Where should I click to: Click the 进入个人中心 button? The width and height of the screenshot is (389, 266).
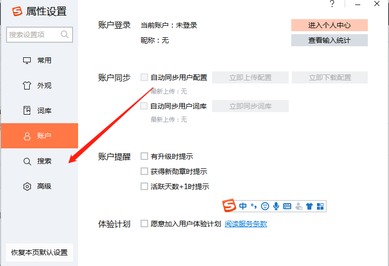(330, 25)
